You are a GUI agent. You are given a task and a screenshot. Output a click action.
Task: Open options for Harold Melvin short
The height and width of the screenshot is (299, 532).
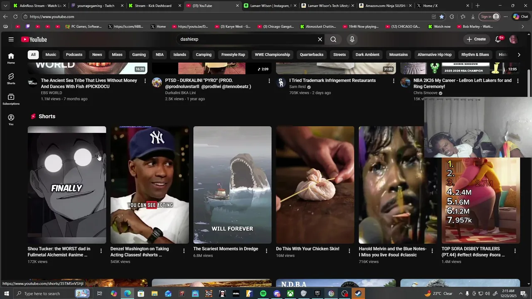pyautogui.click(x=432, y=251)
